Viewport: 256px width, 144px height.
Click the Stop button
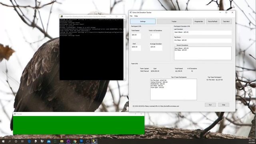224,105
